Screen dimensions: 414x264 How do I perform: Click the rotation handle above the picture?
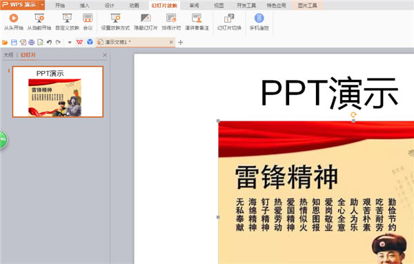tap(353, 114)
